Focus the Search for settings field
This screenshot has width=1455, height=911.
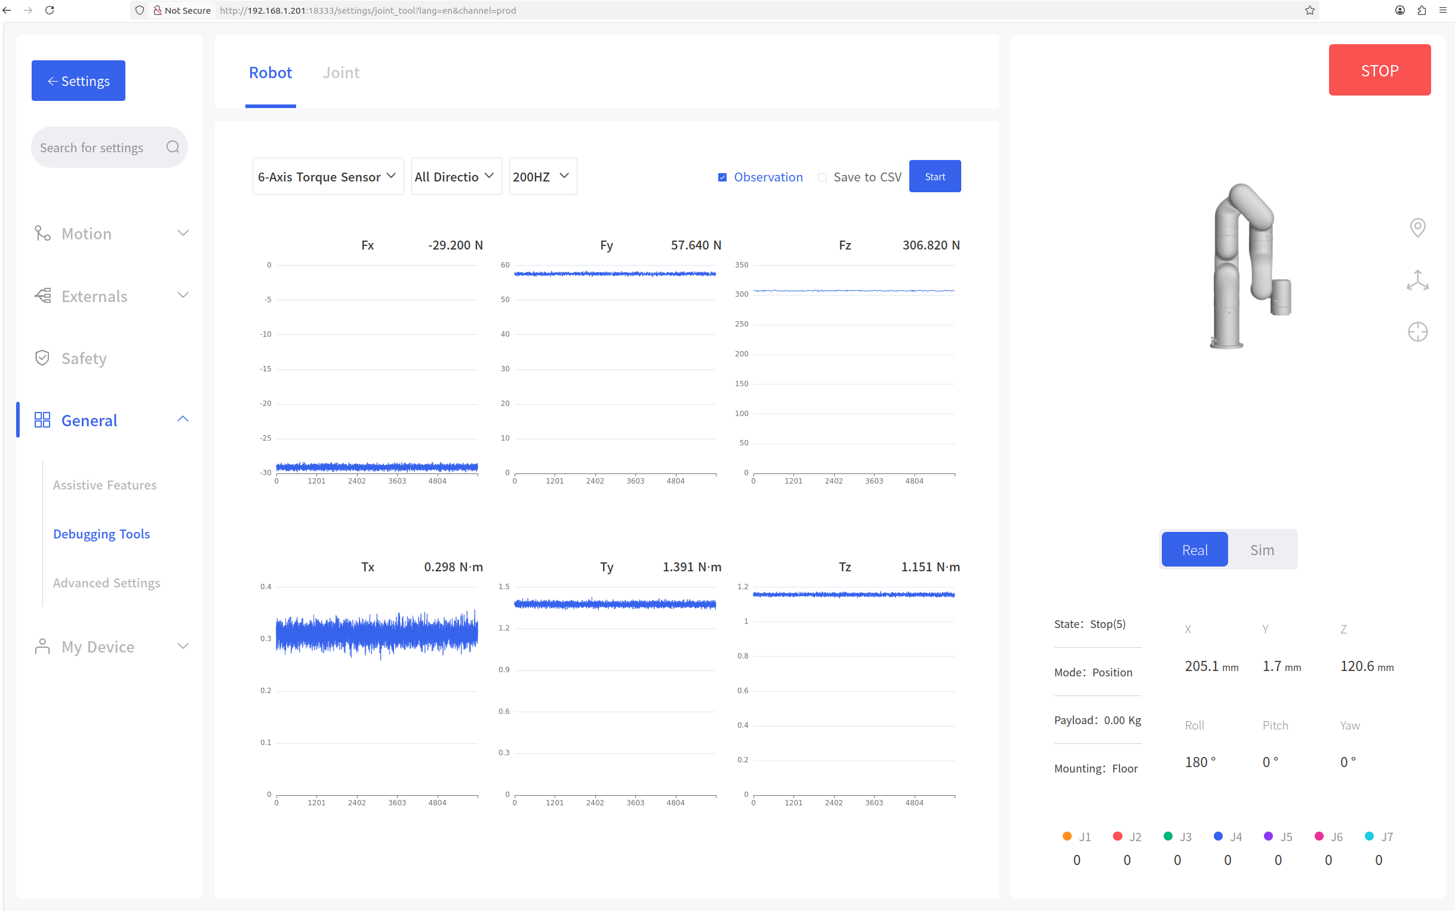[x=109, y=147]
